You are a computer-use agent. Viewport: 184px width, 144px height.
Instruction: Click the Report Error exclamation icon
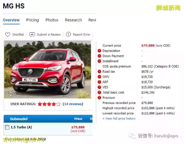pos(68,35)
